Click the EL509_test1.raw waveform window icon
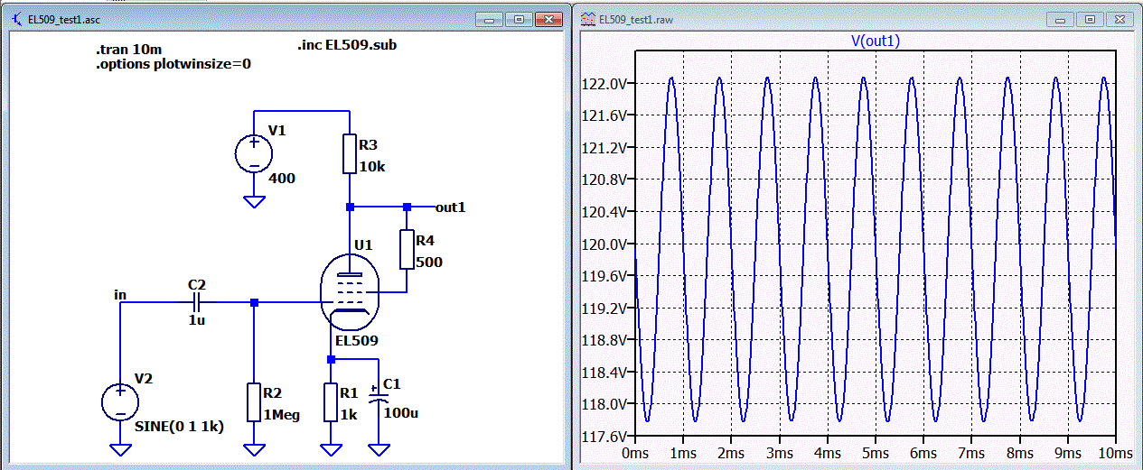 tap(587, 18)
